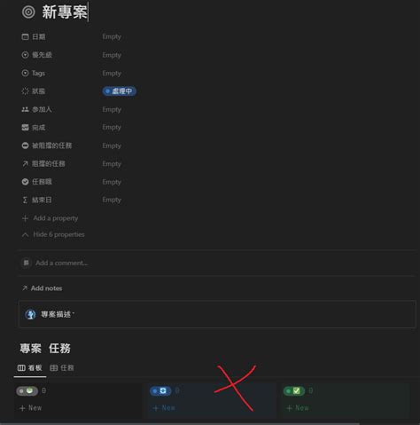Switch to the 任務 table tab
Screen dimensions: 420x425
[62, 368]
